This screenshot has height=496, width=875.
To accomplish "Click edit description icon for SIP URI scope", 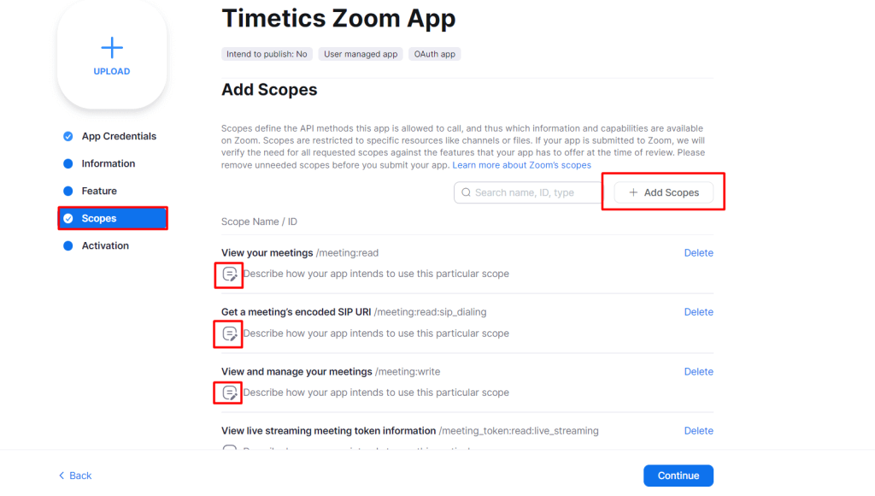I will [229, 334].
